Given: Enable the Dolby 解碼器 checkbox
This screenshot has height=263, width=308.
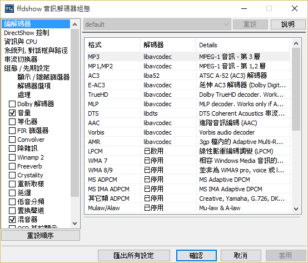Looking at the screenshot, I should tap(12, 104).
